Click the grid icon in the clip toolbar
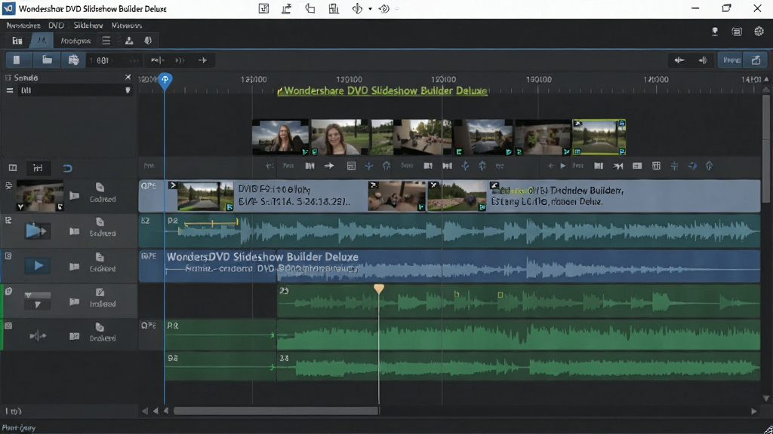 point(656,166)
